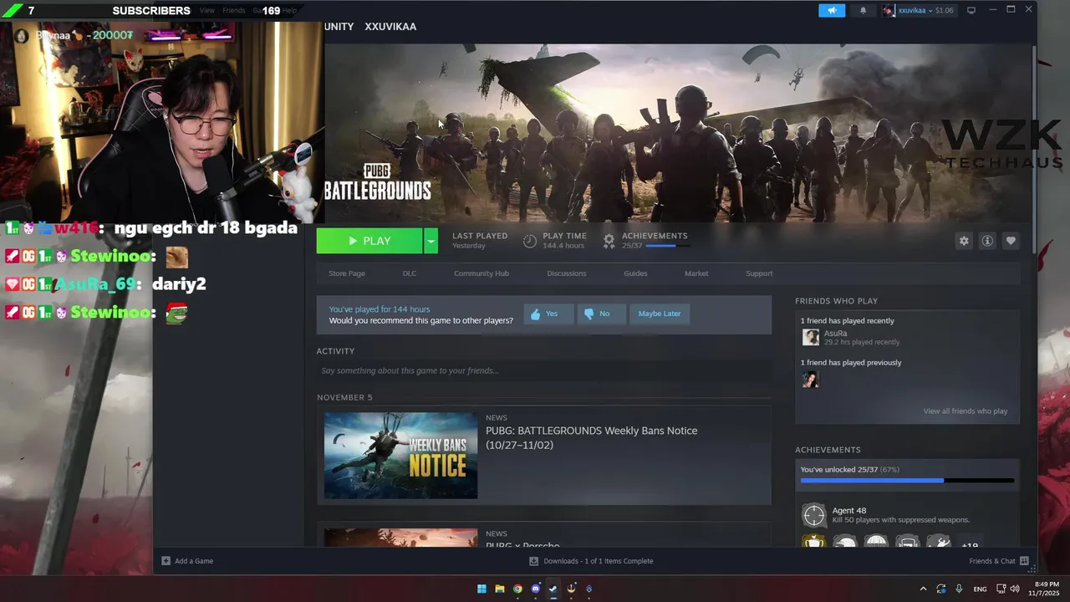Open Discord from the taskbar
The image size is (1070, 602).
536,589
